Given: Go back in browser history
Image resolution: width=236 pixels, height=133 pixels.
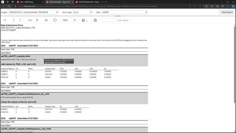Looking at the screenshot, I should [3, 6].
